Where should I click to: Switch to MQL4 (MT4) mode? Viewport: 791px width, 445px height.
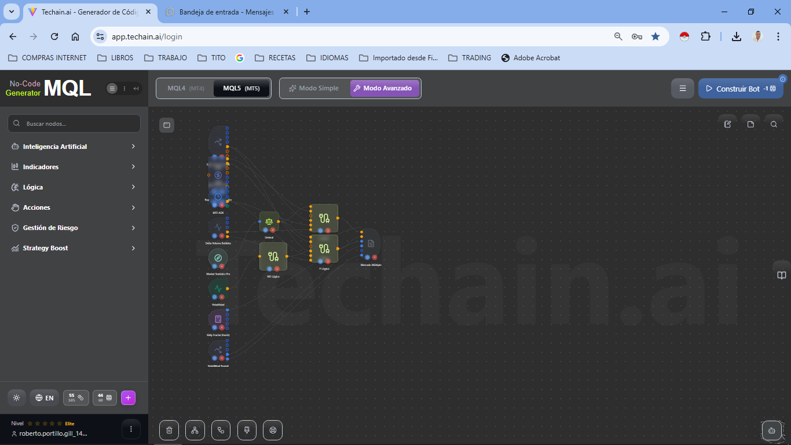[x=185, y=89]
